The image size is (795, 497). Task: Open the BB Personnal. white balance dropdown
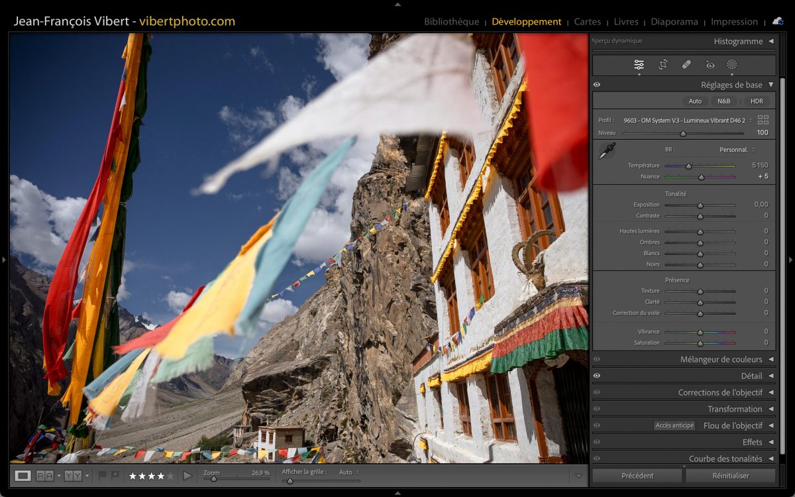[737, 150]
